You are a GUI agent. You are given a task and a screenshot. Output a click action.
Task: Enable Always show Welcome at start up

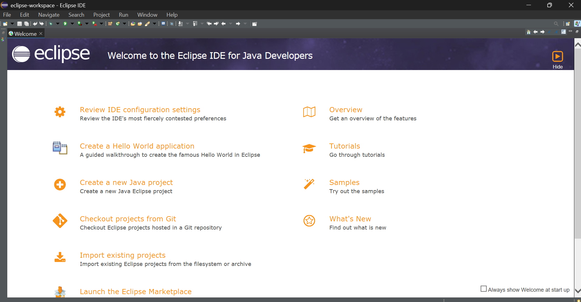coord(484,289)
